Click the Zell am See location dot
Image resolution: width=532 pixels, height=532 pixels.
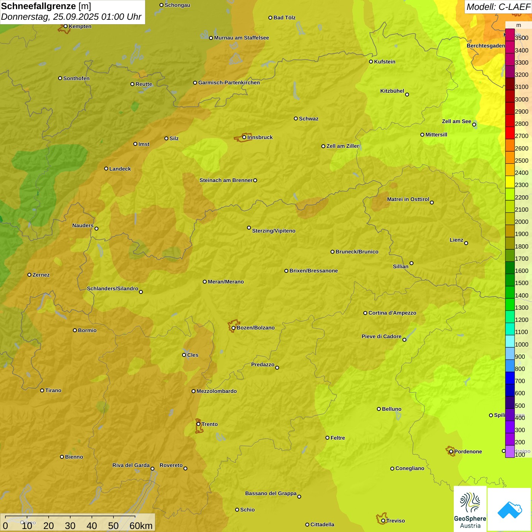point(474,124)
